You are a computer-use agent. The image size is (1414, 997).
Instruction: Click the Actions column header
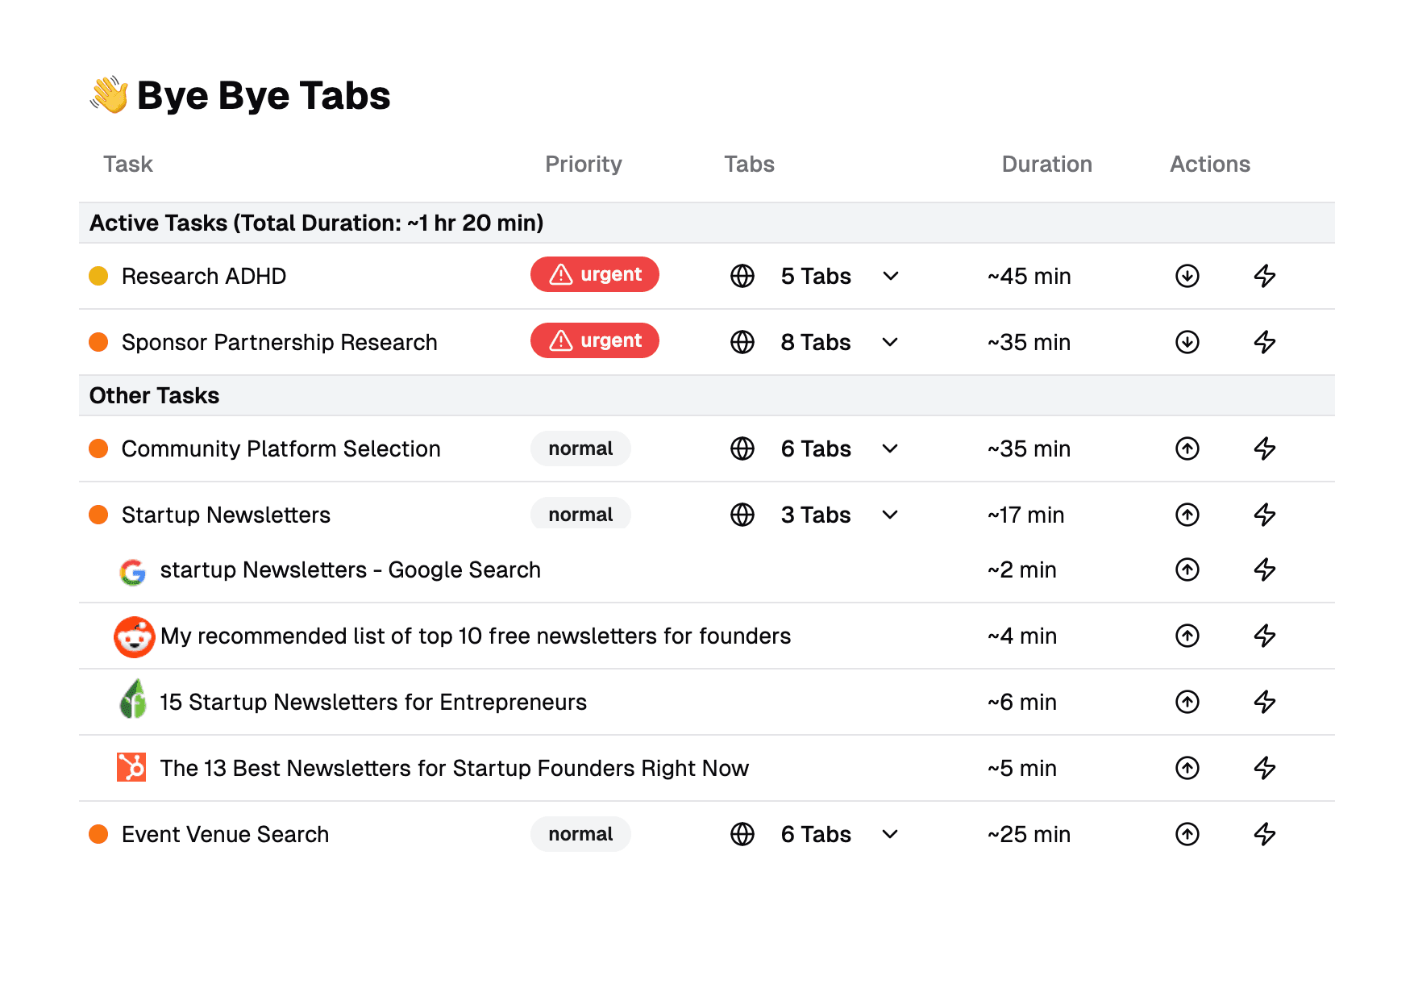[1210, 164]
